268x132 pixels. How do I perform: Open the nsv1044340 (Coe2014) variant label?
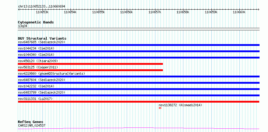pyautogui.click(x=36, y=55)
